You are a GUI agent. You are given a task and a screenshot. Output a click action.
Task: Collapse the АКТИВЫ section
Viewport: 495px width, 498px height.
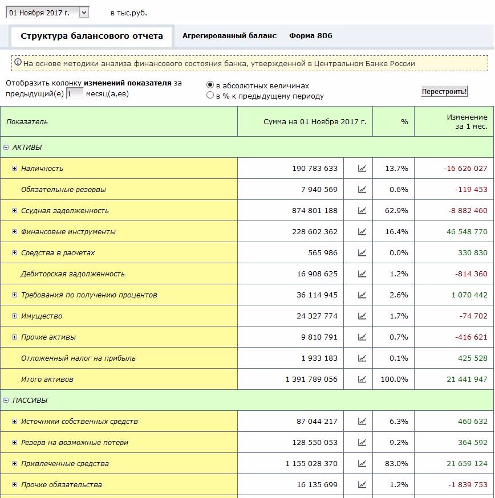coord(6,148)
